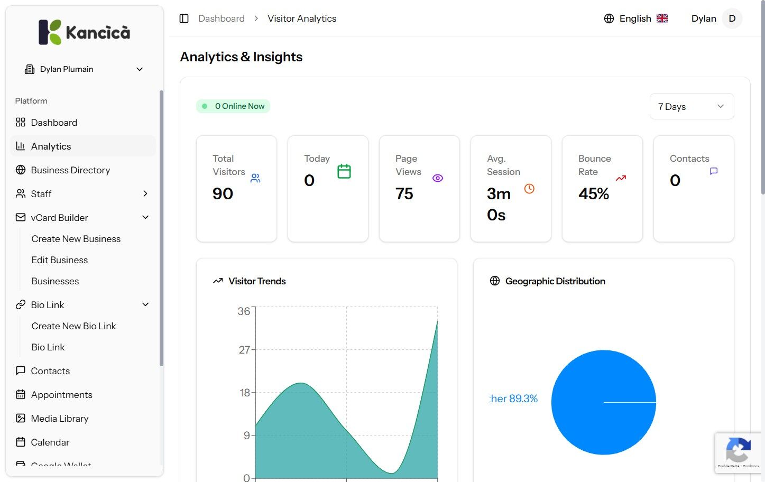
Task: Toggle the sidebar panel icon
Action: pos(184,18)
